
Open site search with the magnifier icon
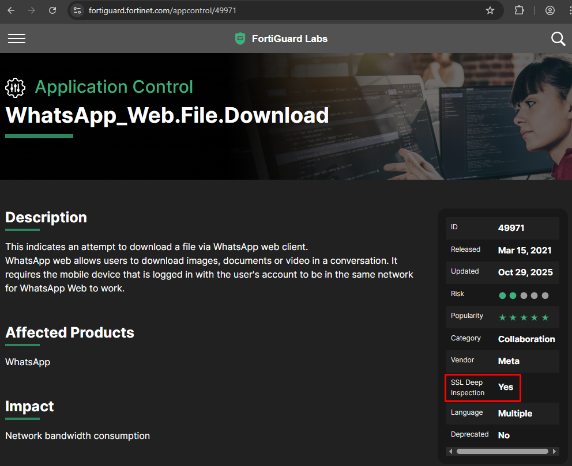tap(558, 39)
